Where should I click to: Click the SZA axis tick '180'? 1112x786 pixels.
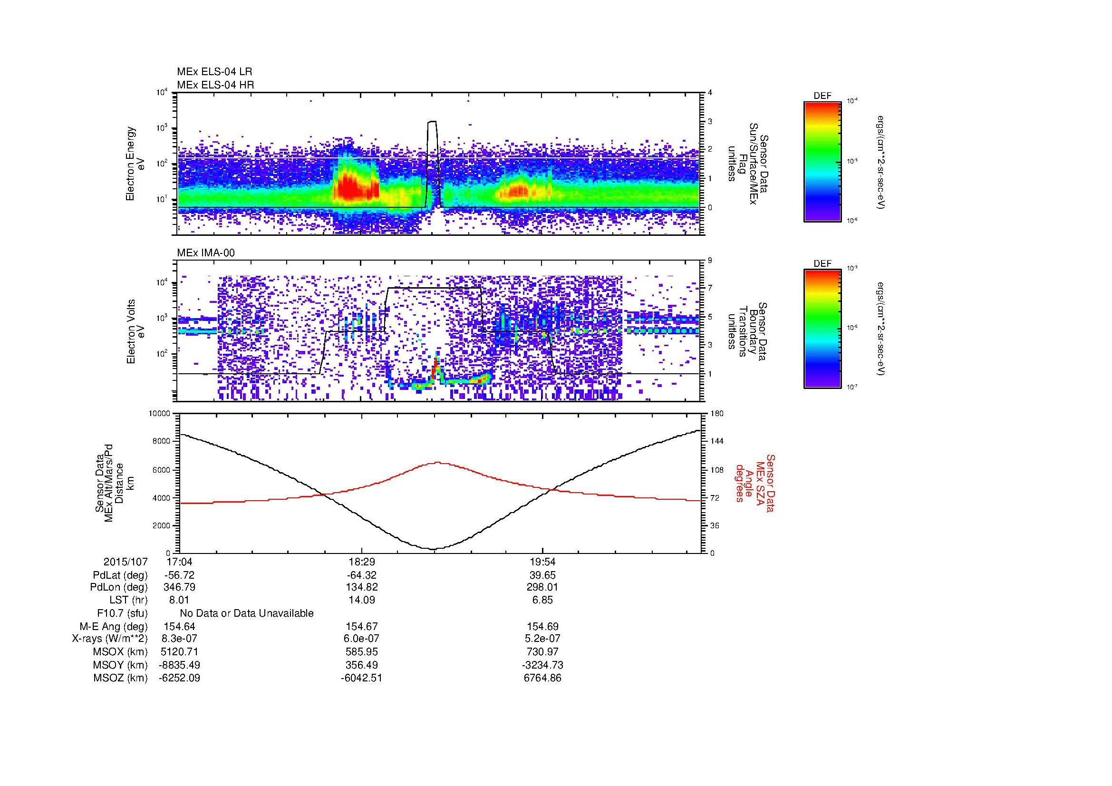(x=717, y=414)
